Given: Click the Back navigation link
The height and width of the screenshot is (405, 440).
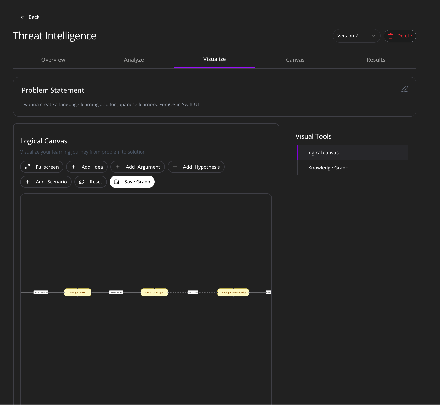Looking at the screenshot, I should (x=30, y=17).
